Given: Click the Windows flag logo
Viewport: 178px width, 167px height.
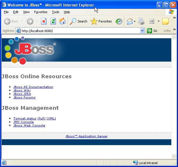Looking at the screenshot, I should (171, 12).
